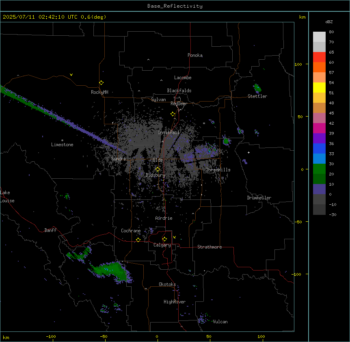Click the yellow diamond marker above Calgary label

[165, 239]
